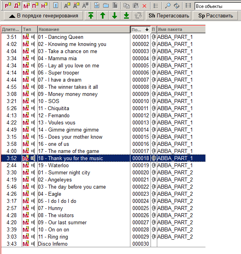The height and width of the screenshot is (254, 241).
Task: Toggle the red Н filter button
Action: click(44, 6)
